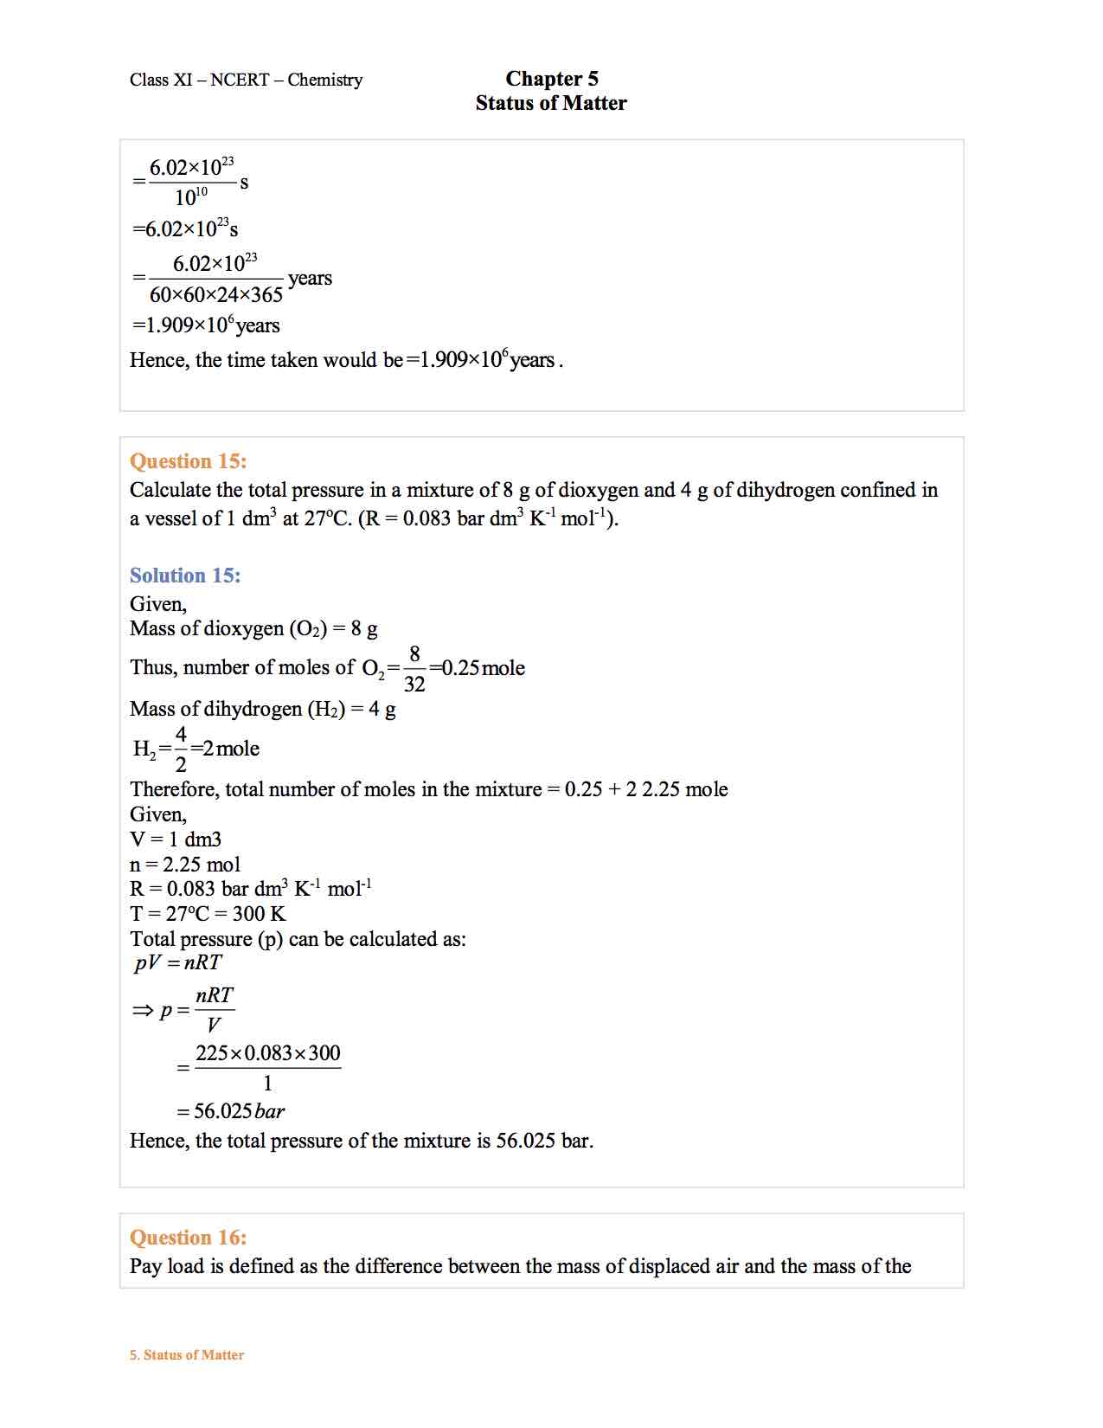Click 'Mass of dioxygen (O2) = 8 g' line
This screenshot has width=1103, height=1428.
pos(253,629)
